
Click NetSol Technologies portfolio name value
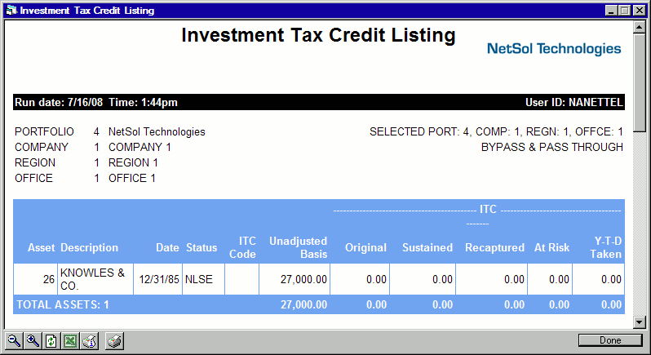coord(157,131)
